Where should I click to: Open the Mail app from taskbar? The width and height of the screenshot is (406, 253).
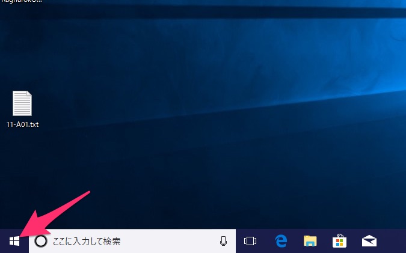pos(369,241)
